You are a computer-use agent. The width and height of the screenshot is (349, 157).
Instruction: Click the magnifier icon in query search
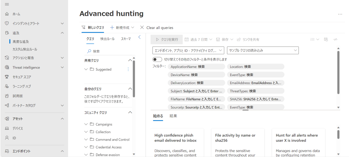pos(89,51)
